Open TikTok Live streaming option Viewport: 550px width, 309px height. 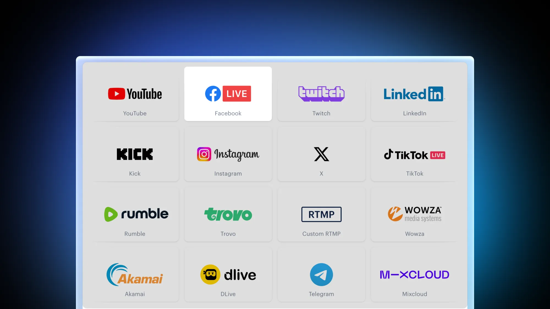(414, 155)
